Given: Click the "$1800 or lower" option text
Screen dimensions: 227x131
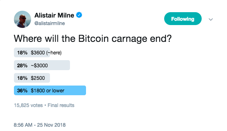Looking at the screenshot, I should tap(47, 91).
